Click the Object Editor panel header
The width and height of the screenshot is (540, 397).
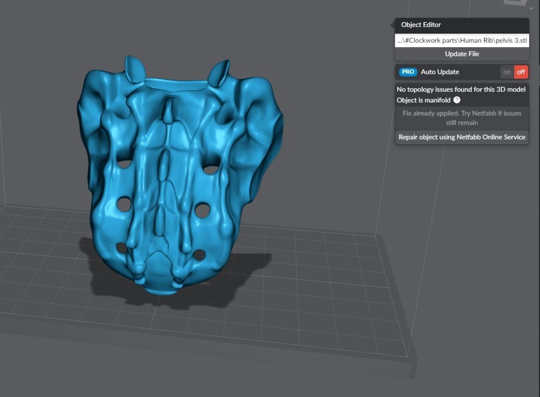click(x=462, y=25)
